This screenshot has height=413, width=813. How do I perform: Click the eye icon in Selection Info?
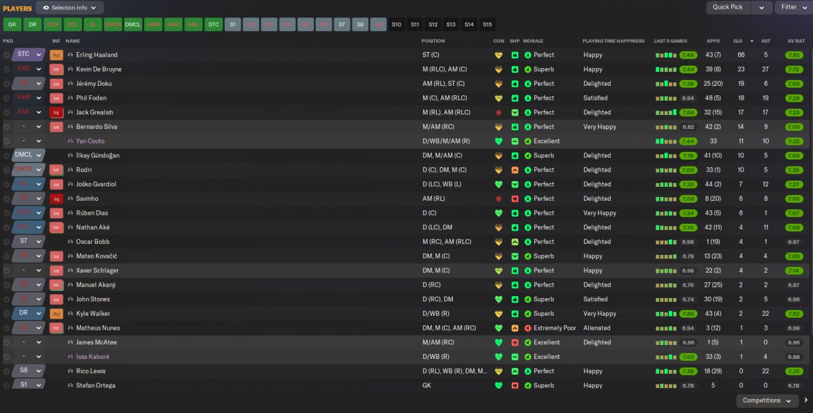(x=46, y=8)
